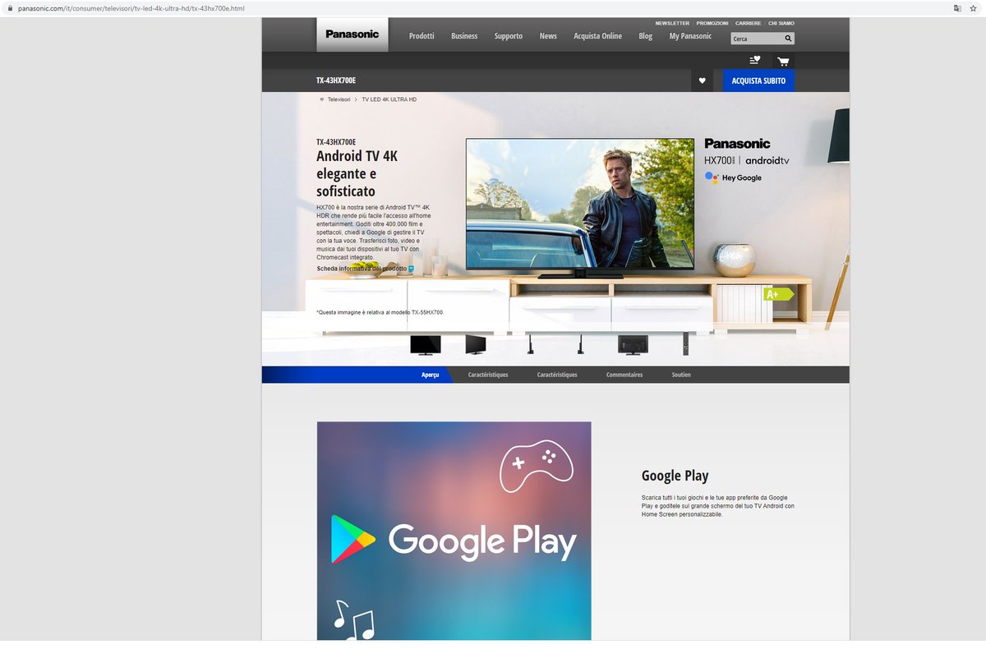Open the wishlist list-heart icon
The image size is (986, 649).
click(755, 61)
